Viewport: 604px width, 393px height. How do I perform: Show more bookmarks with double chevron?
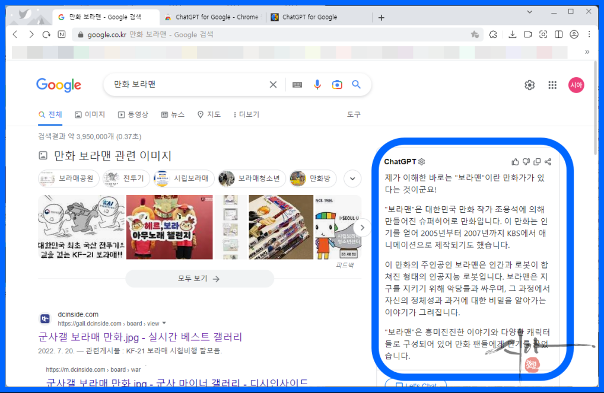(587, 52)
